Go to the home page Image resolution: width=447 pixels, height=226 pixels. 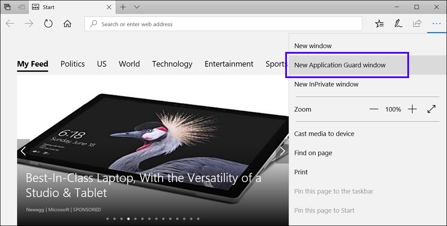pos(67,24)
